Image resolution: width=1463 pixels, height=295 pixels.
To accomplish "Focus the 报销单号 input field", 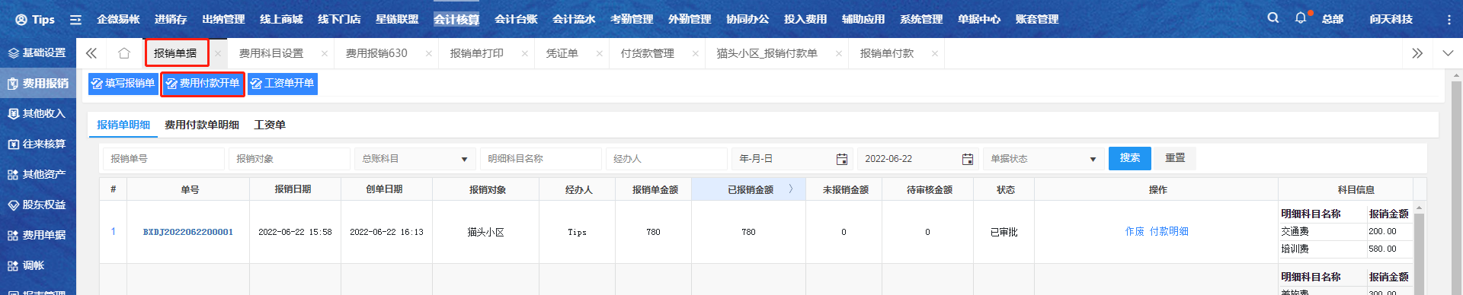I will tap(164, 159).
